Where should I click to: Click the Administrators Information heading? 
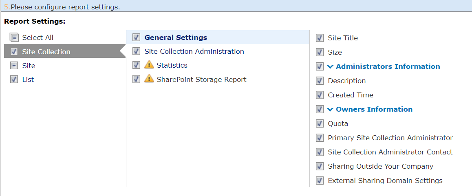388,66
